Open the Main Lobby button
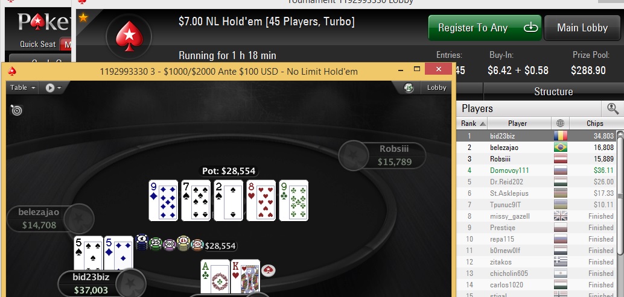Image resolution: width=624 pixels, height=297 pixels. click(x=582, y=28)
